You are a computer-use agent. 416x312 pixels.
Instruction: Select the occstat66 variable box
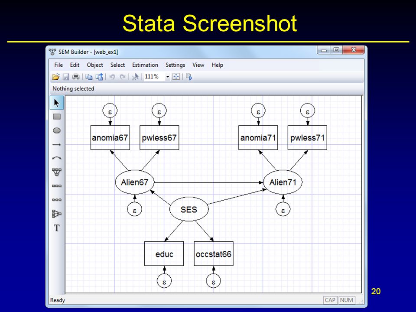(x=214, y=254)
